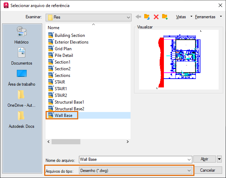Click the AutoCAD app icon in title bar

click(x=6, y=6)
